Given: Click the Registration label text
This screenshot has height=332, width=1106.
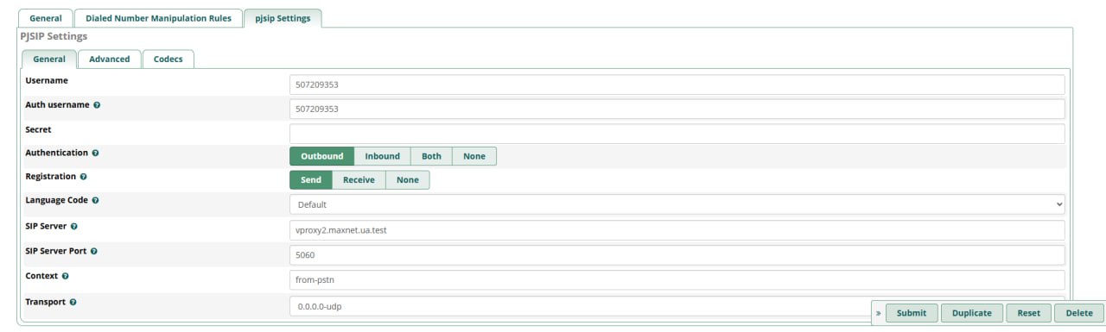Looking at the screenshot, I should point(51,176).
